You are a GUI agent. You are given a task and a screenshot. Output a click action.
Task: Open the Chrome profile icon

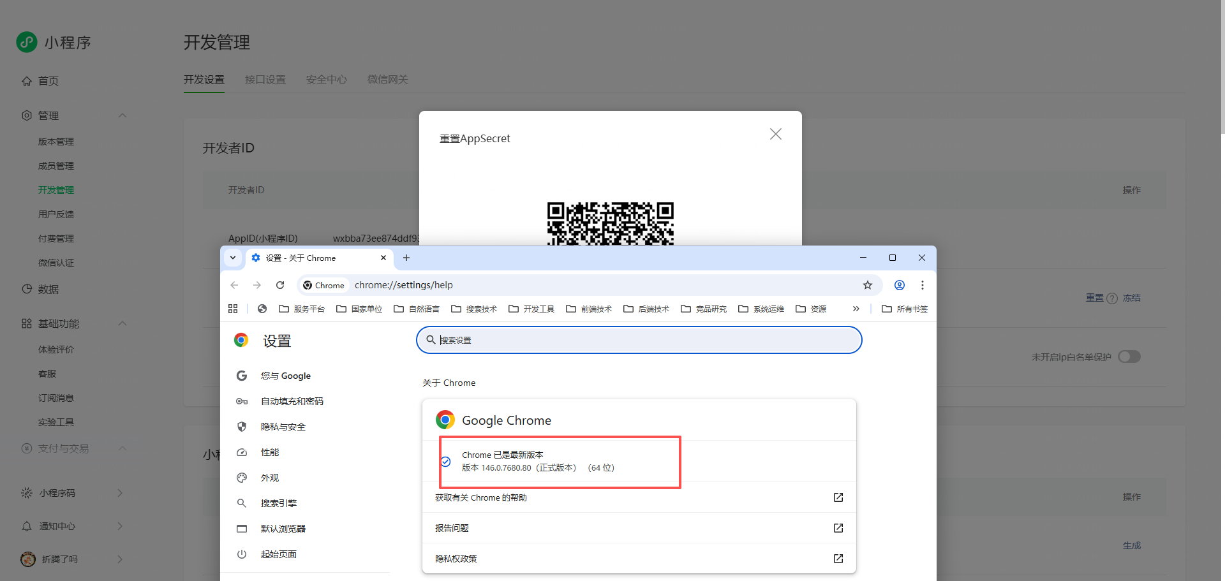pyautogui.click(x=900, y=285)
